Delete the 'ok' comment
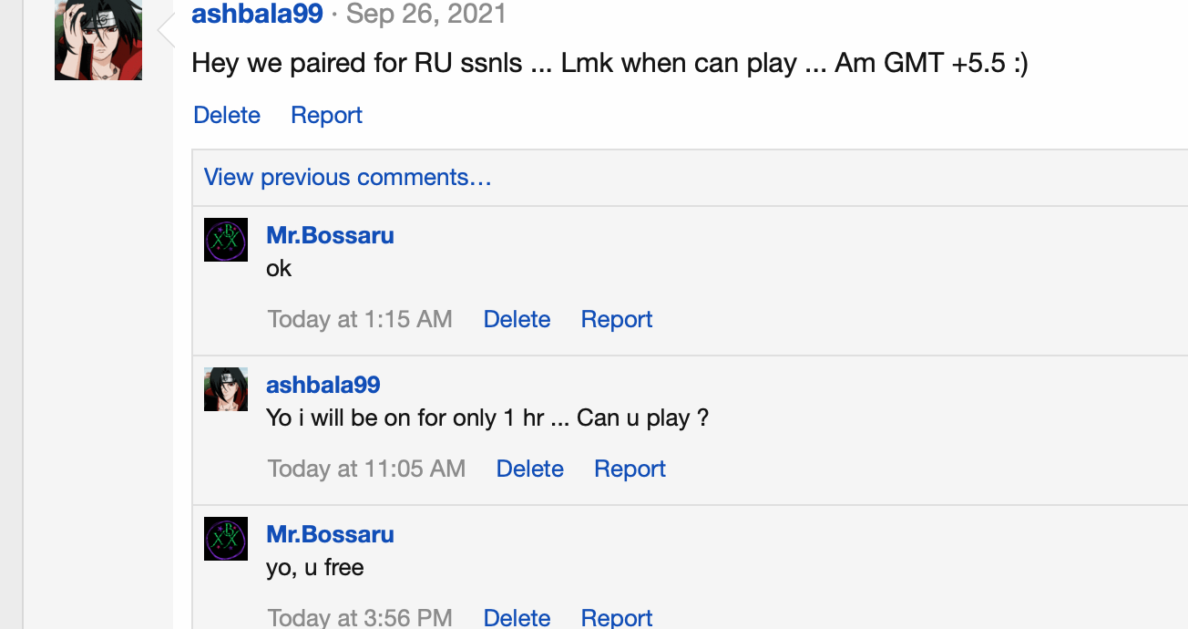 517,319
